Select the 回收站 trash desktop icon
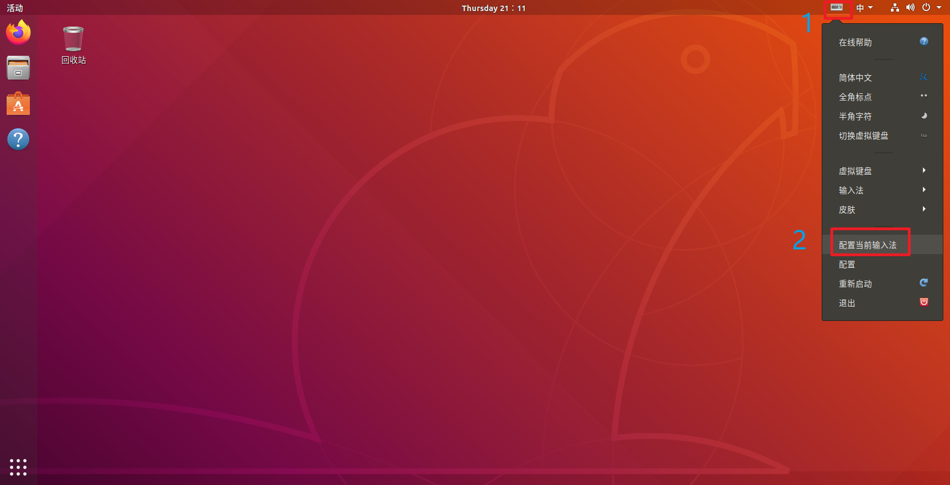 74,46
